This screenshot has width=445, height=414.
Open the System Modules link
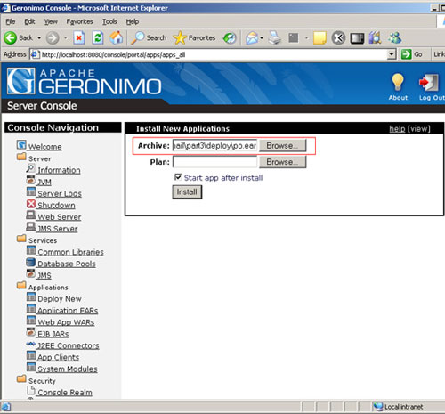(x=68, y=369)
